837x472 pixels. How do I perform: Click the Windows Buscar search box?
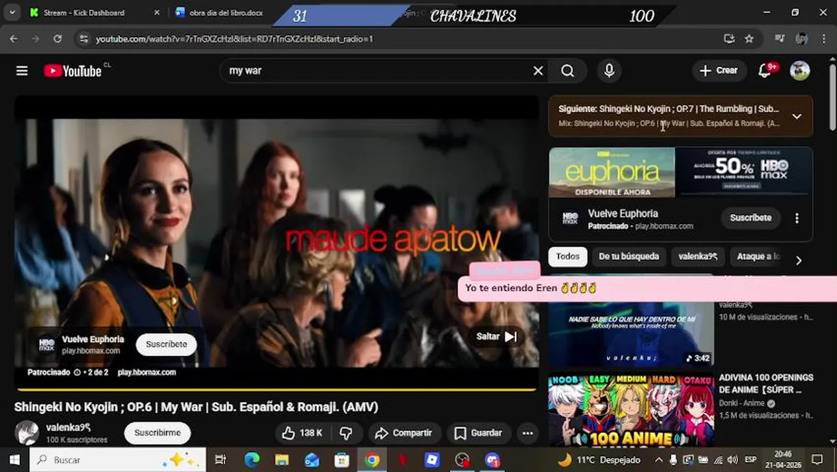click(118, 460)
